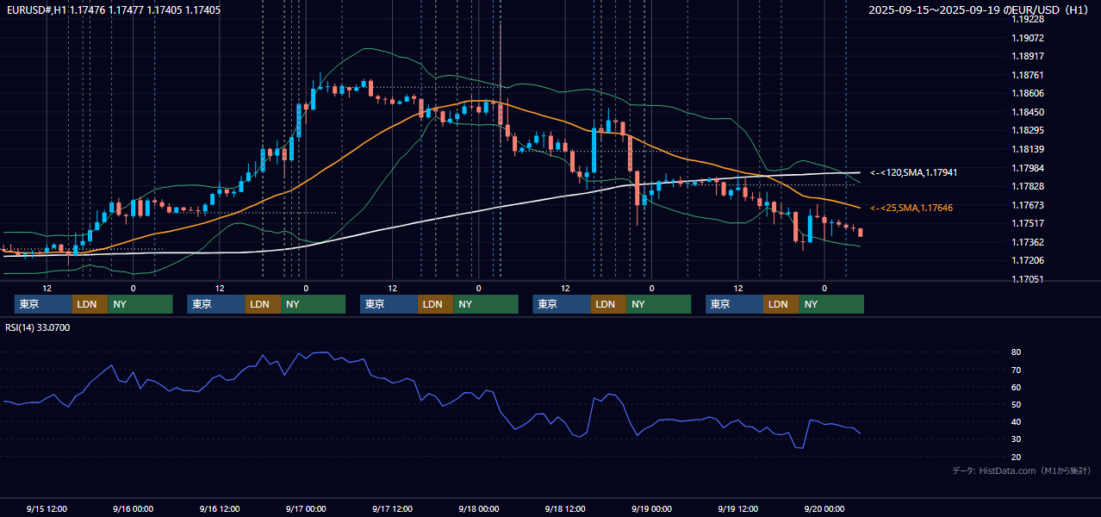
Task: Click the 9/20 00:00 time axis label
Action: (x=824, y=508)
